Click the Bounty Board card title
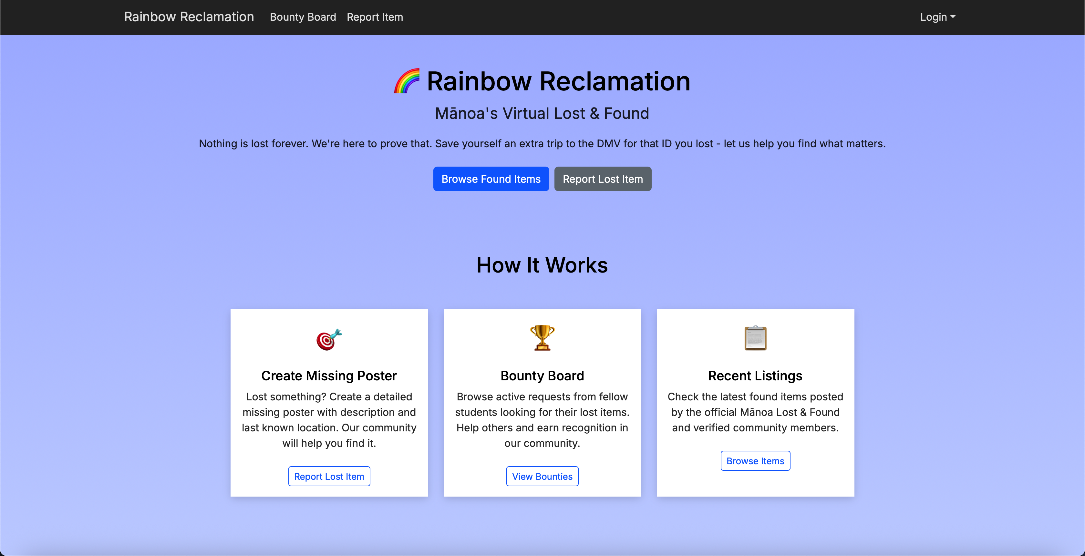This screenshot has width=1085, height=556. (x=542, y=376)
